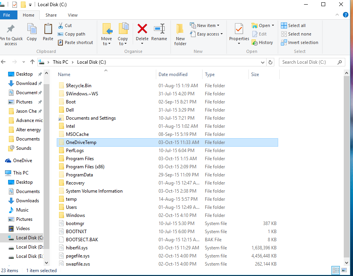The width and height of the screenshot is (353, 276).
Task: Click the Cut scissors icon
Action: coord(61,25)
